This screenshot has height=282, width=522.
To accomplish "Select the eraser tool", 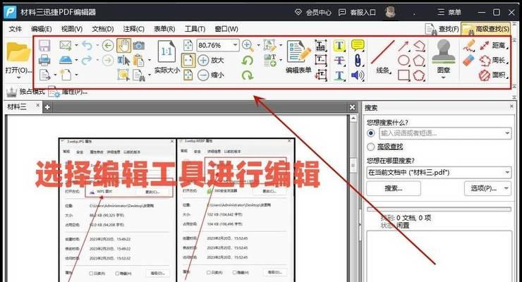I will tap(469, 60).
